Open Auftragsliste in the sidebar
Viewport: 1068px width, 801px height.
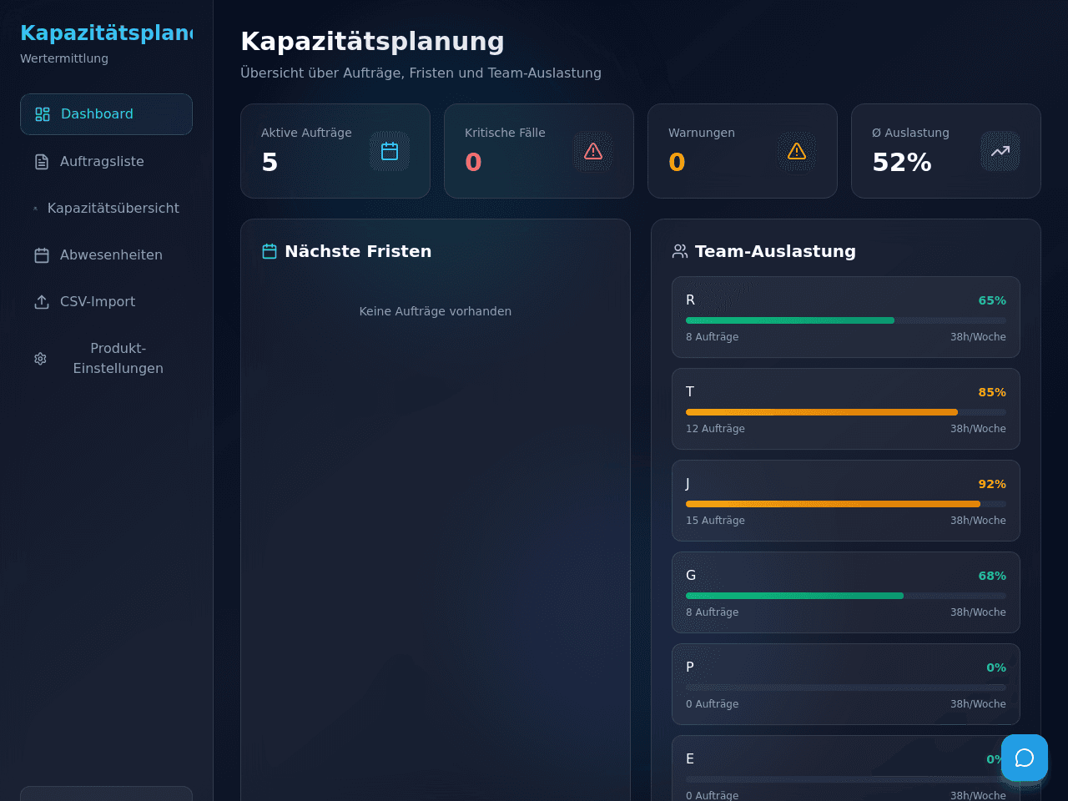coord(106,161)
